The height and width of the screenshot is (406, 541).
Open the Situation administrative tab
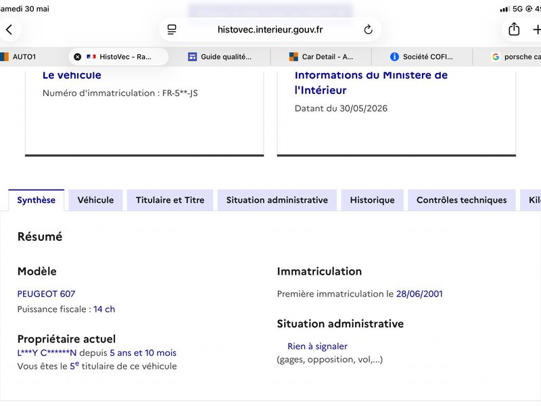tap(277, 200)
